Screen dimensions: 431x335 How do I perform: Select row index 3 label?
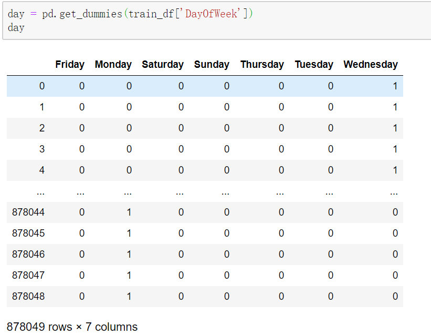[42, 149]
